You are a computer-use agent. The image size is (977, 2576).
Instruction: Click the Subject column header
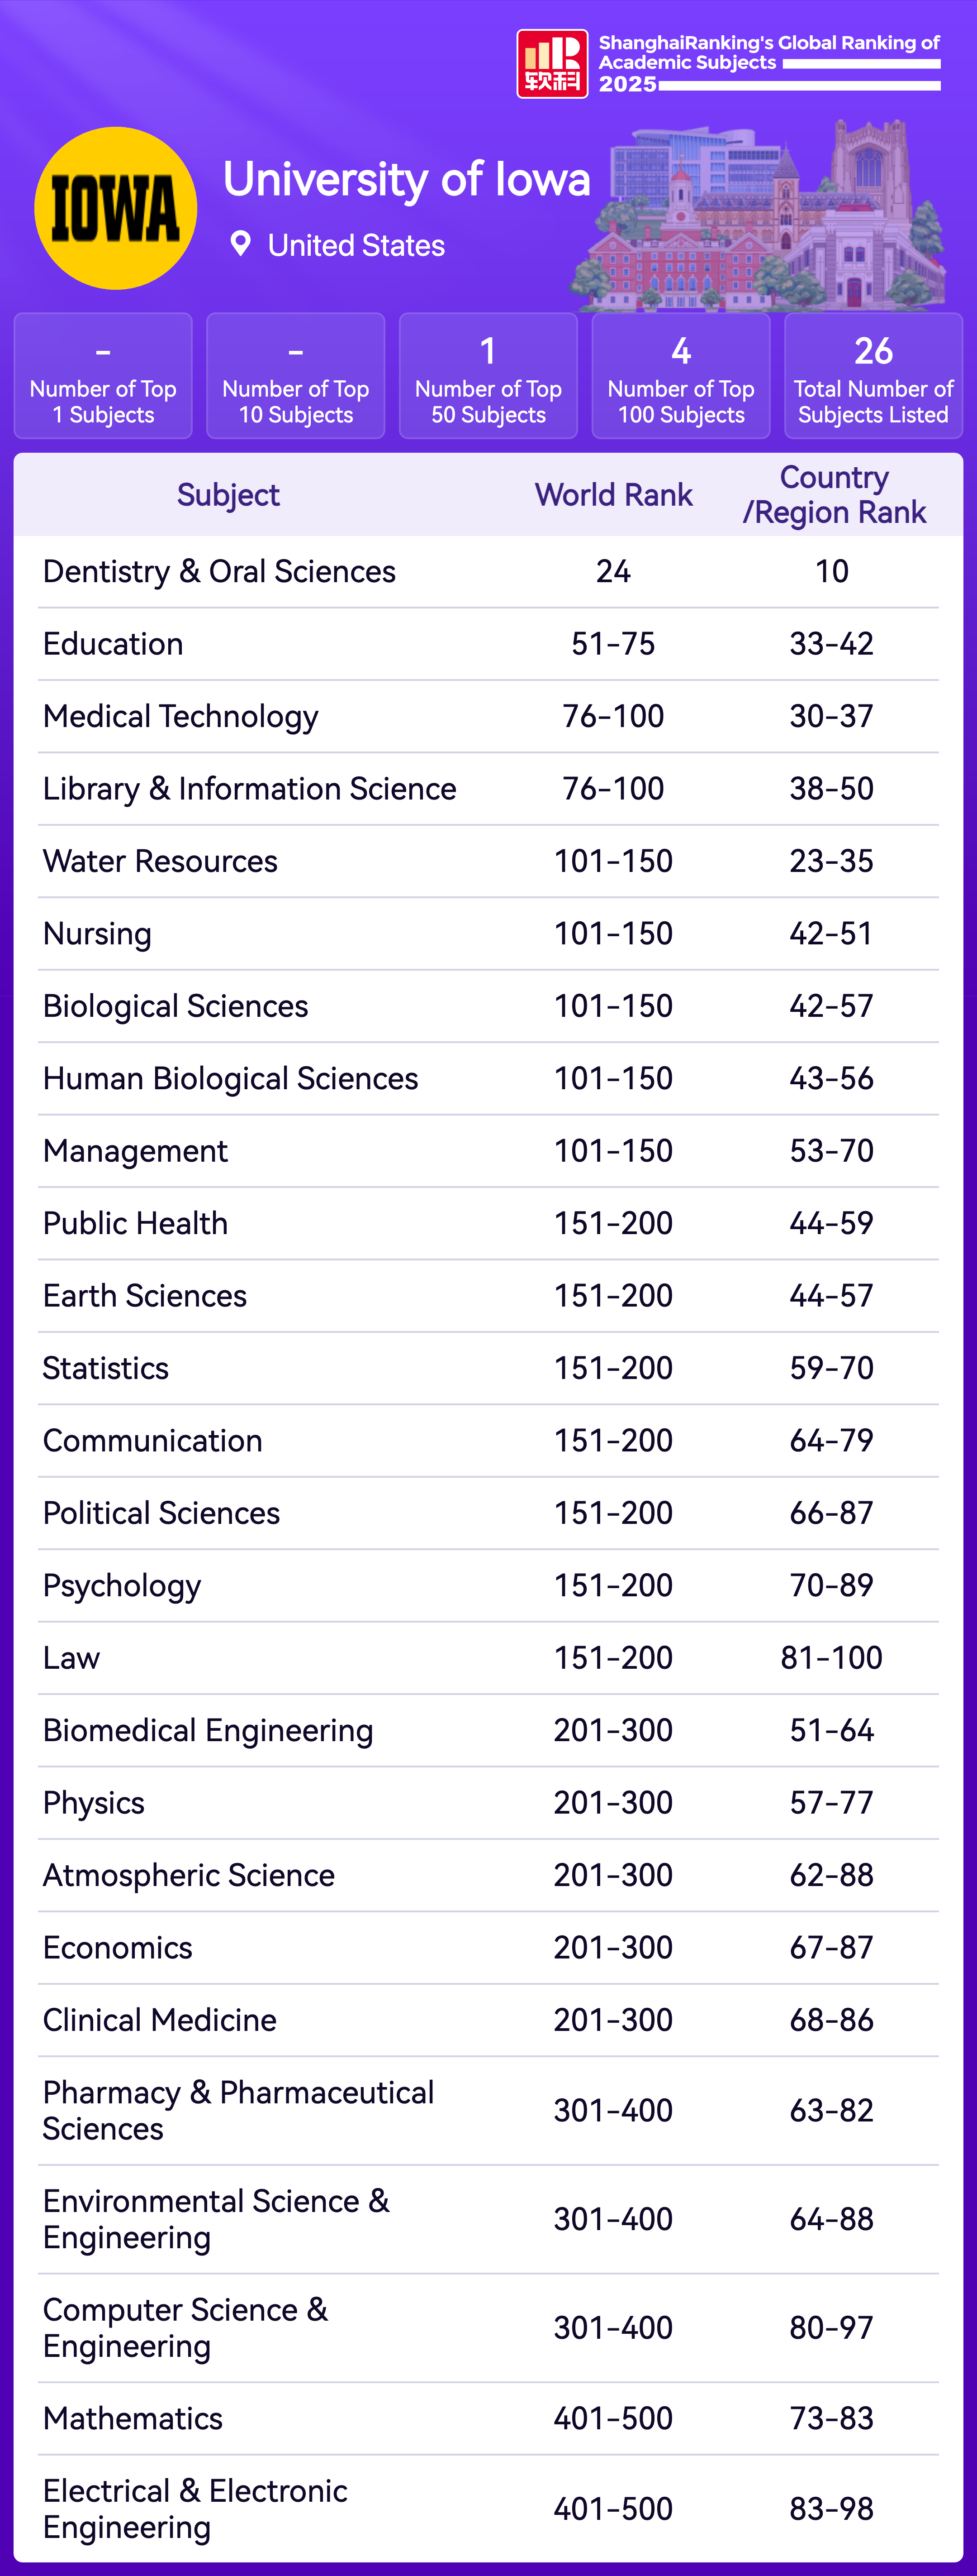tap(228, 495)
